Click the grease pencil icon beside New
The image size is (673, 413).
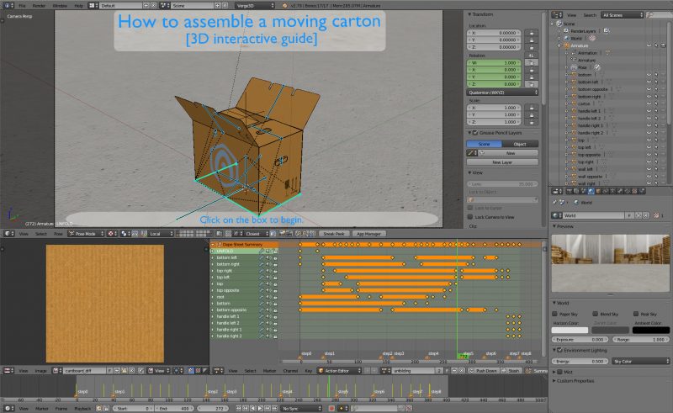click(x=473, y=153)
